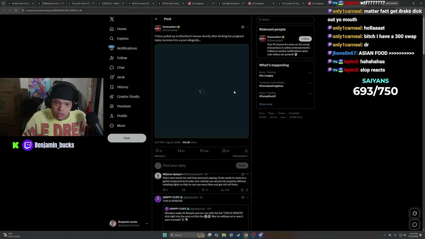This screenshot has height=239, width=425.
Task: Repost the DramaAlert post with 33 reposts
Action: point(181,151)
